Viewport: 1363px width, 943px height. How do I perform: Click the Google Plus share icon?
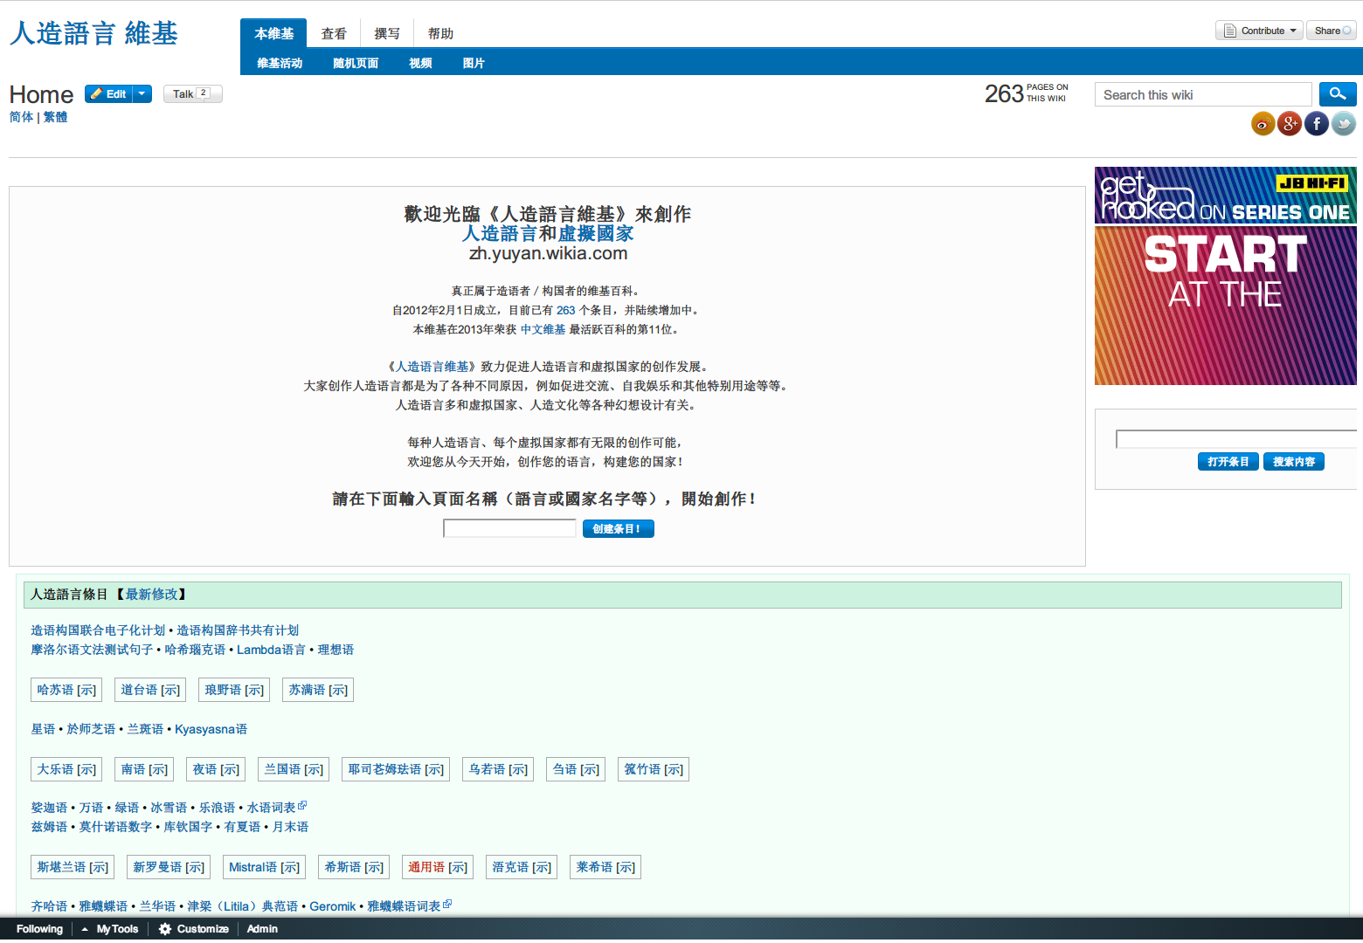click(1290, 124)
